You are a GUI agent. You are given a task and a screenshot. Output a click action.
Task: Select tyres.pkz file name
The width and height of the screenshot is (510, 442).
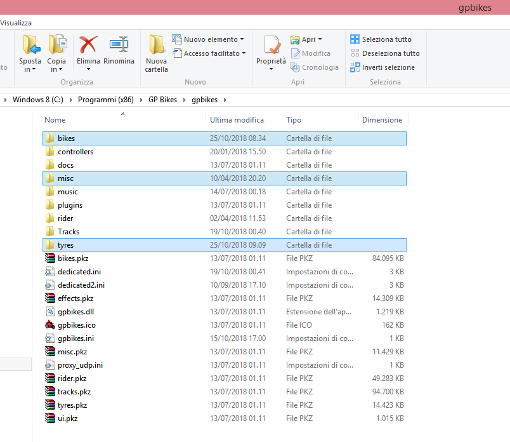[72, 405]
